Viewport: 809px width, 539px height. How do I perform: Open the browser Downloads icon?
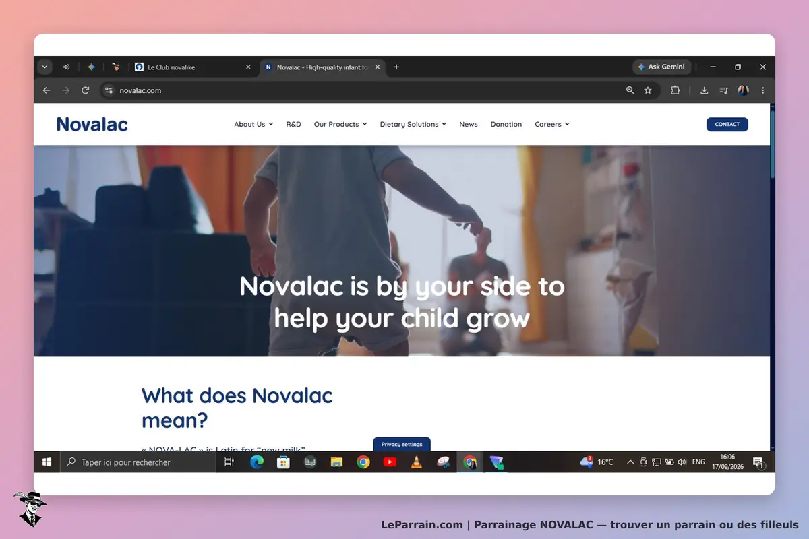(704, 90)
